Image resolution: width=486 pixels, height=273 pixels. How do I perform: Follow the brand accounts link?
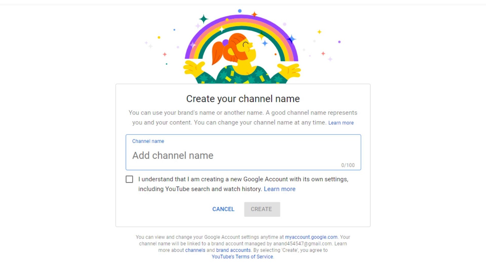[x=233, y=250]
